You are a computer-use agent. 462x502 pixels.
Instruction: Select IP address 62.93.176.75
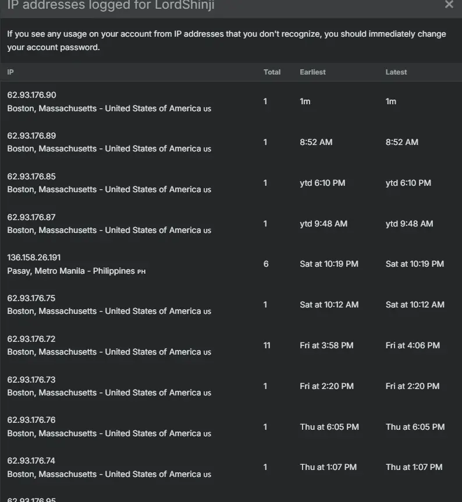[x=31, y=298]
